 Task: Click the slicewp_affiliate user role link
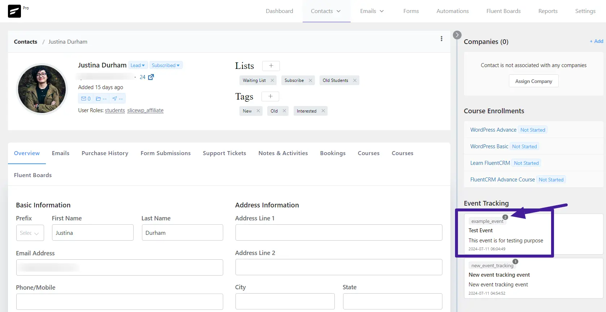tap(145, 110)
